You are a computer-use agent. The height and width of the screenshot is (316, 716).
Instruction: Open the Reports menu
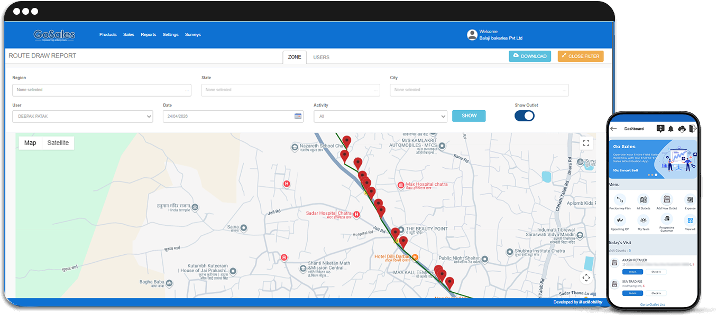point(148,35)
